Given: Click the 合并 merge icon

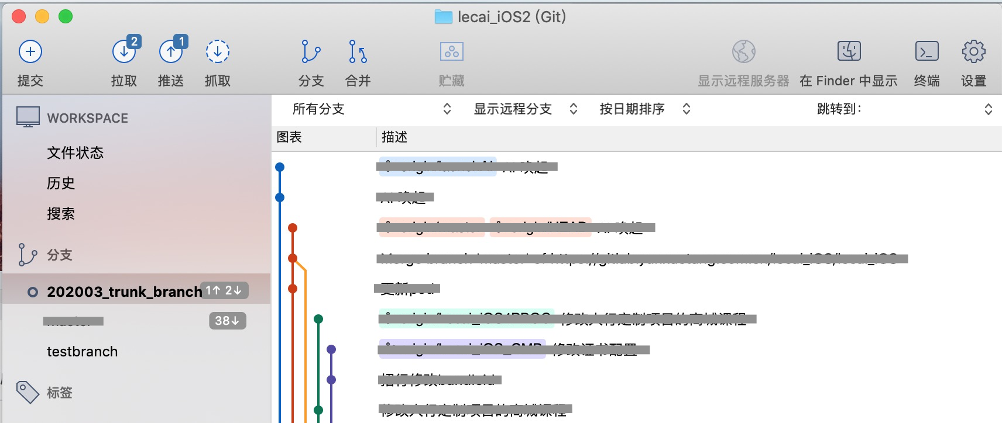Looking at the screenshot, I should tap(358, 51).
